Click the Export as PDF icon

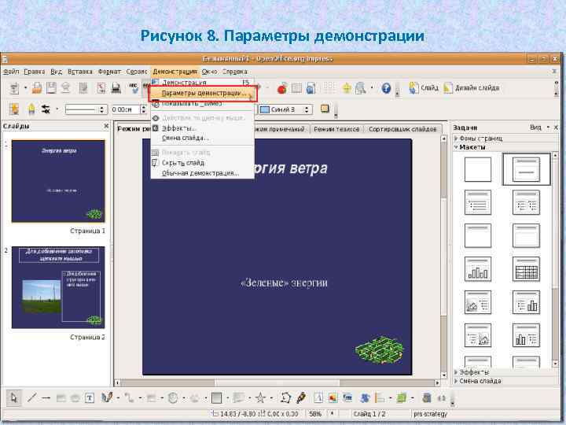point(101,88)
